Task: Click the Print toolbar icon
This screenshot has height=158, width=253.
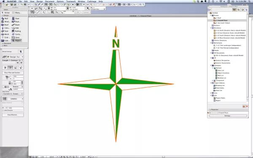Action: click(15, 5)
